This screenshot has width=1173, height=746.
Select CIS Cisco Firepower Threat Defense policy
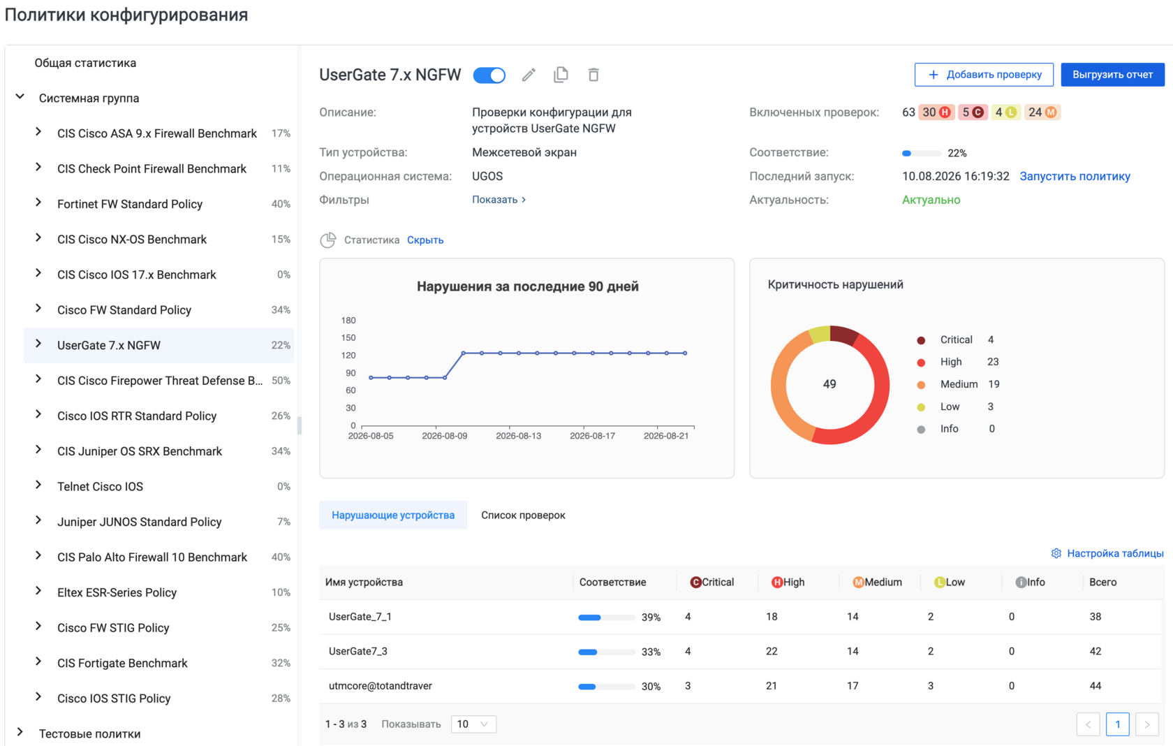pos(159,381)
